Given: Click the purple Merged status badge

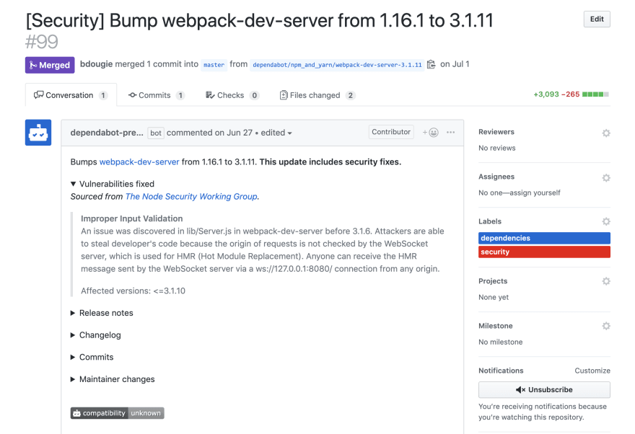Looking at the screenshot, I should (50, 65).
